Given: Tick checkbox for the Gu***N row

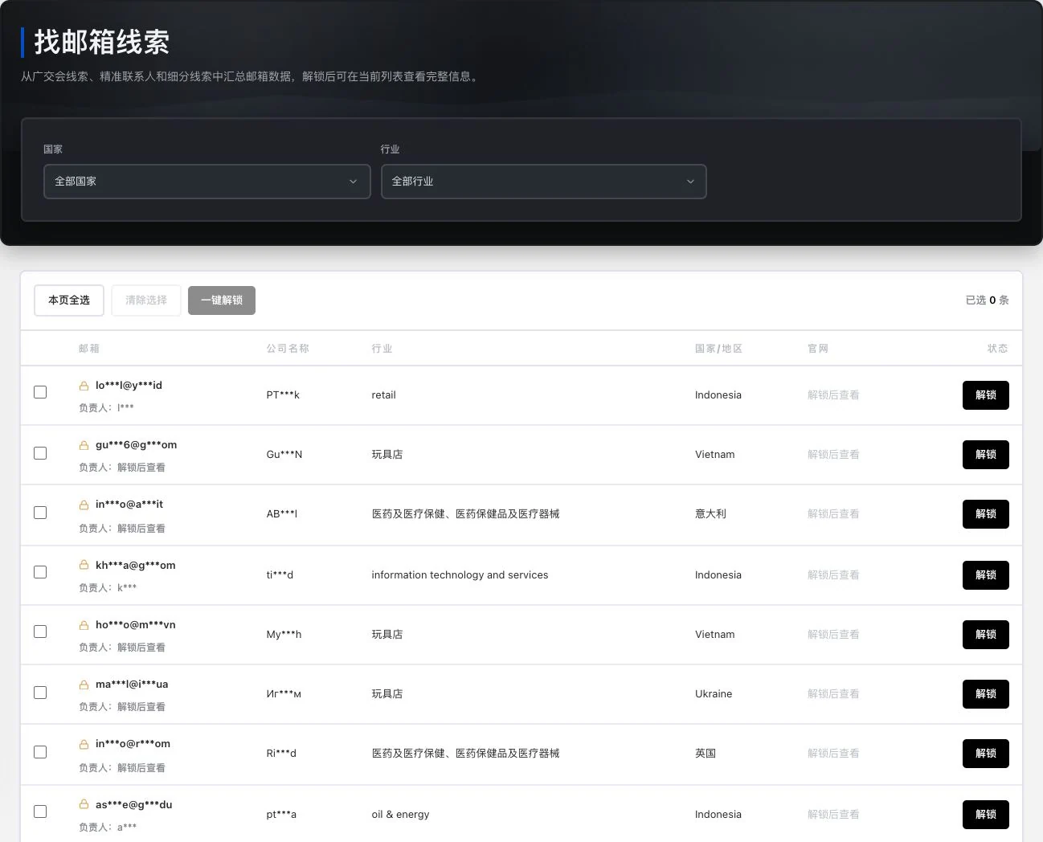Looking at the screenshot, I should pos(40,453).
